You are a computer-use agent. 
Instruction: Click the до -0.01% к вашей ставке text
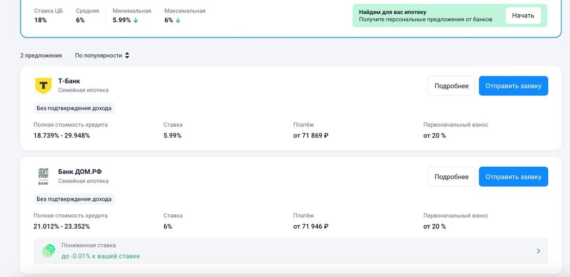101,256
